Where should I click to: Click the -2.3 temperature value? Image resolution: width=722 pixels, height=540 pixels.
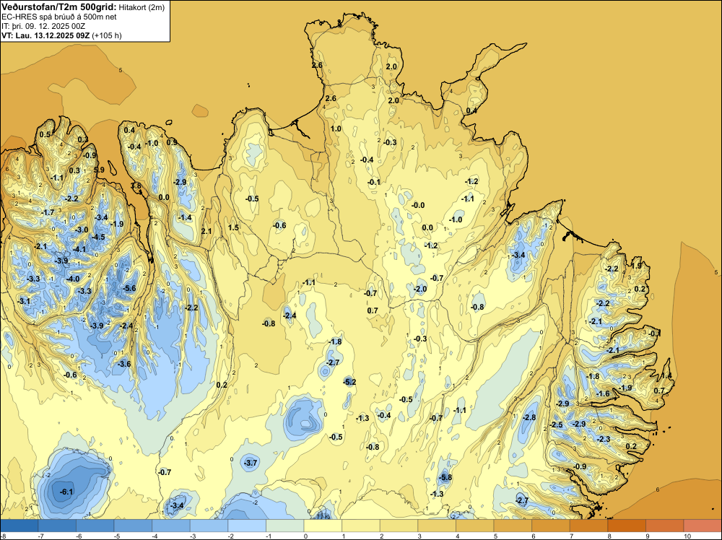pos(603,439)
